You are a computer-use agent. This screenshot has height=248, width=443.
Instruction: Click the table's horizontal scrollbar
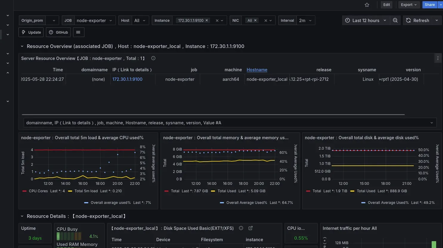coord(213,114)
